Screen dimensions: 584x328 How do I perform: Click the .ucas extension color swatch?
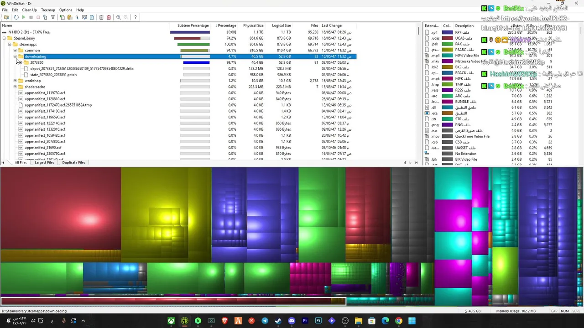click(x=447, y=38)
